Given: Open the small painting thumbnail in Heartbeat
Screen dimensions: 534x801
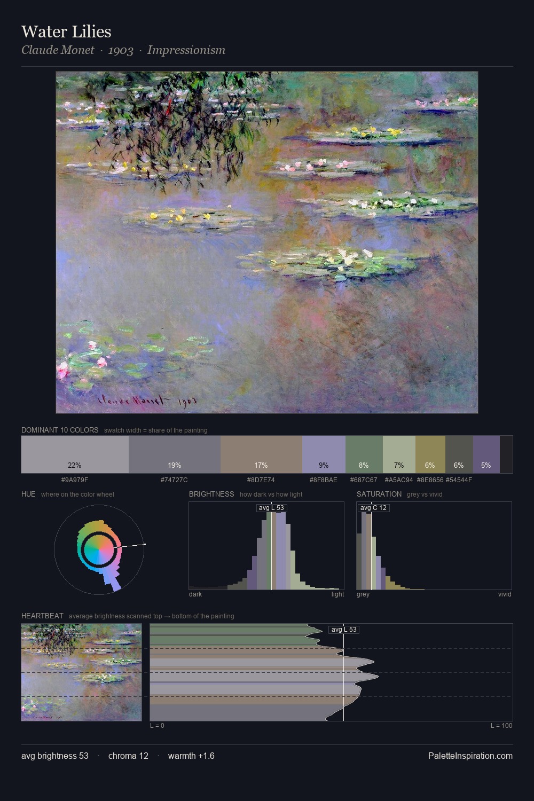Looking at the screenshot, I should 81,672.
